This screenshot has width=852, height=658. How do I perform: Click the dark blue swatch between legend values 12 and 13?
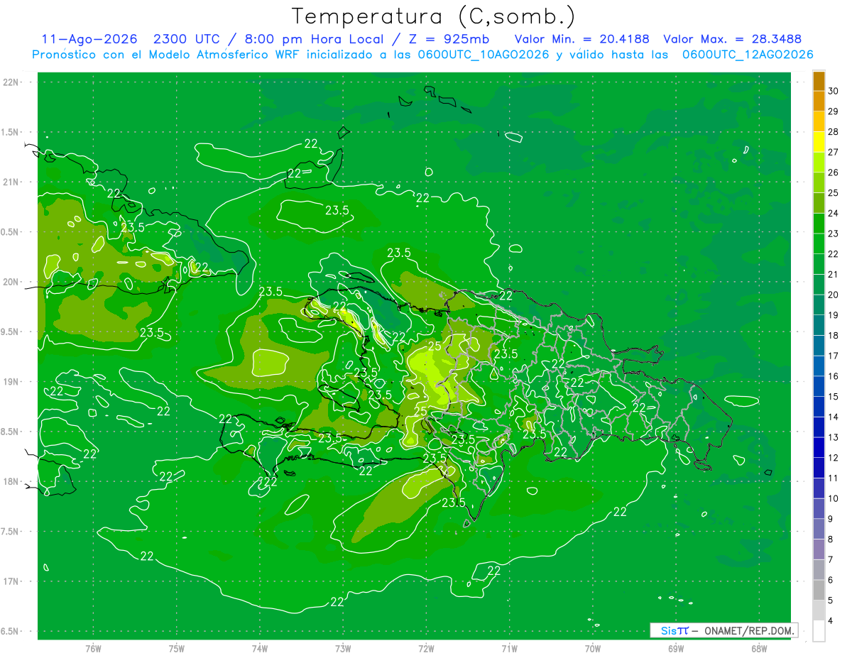pyautogui.click(x=819, y=447)
